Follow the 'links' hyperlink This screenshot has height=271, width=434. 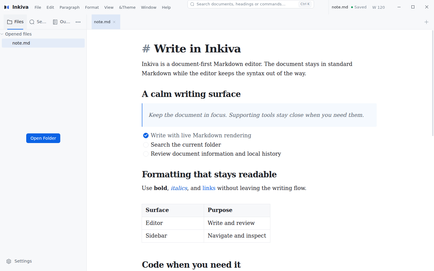click(x=209, y=188)
